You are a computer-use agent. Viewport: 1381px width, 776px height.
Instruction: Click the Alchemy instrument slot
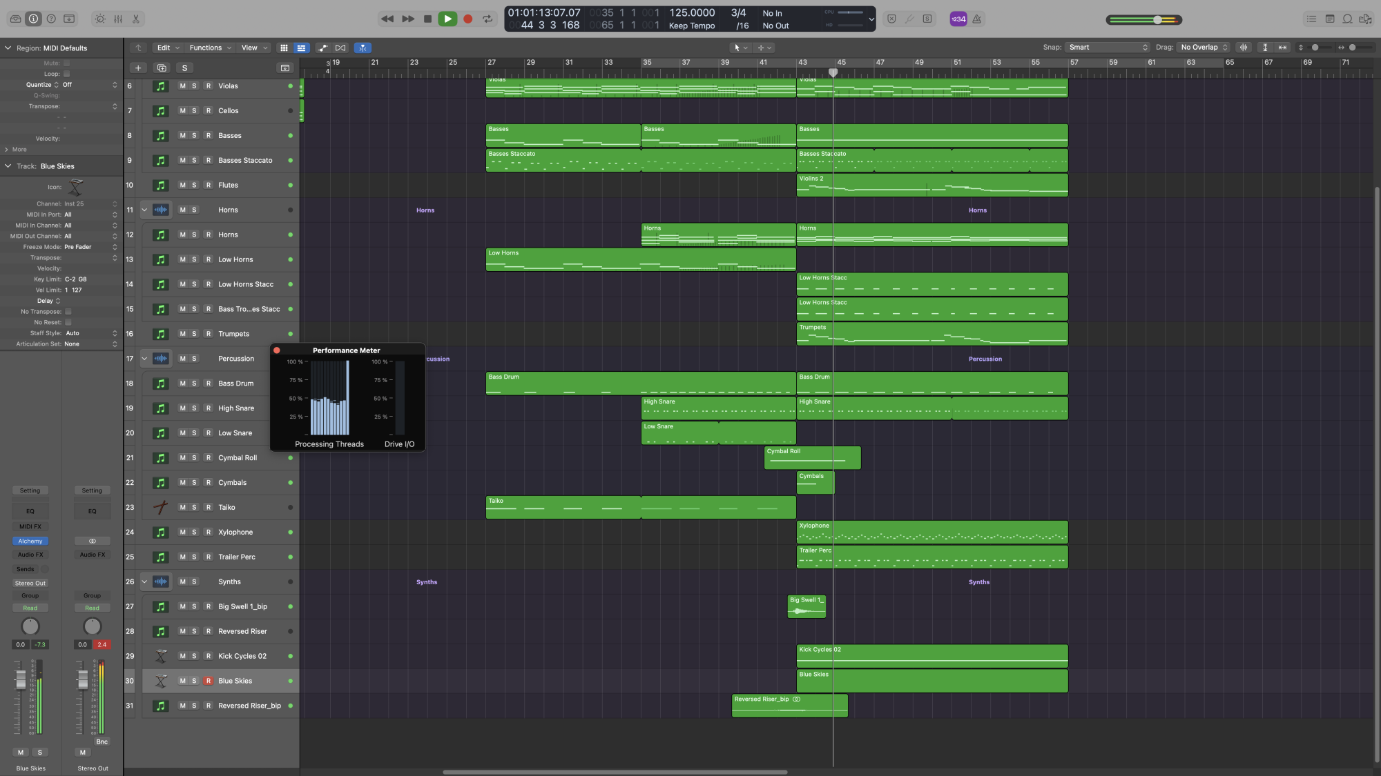point(30,541)
